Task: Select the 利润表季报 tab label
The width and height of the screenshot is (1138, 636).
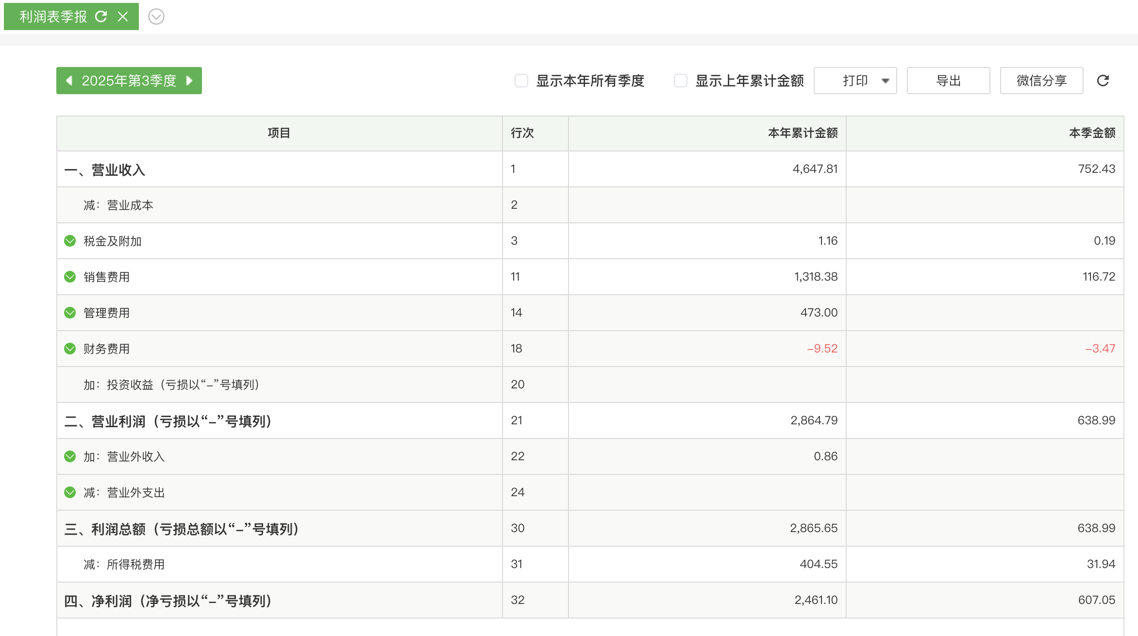Action: click(53, 17)
